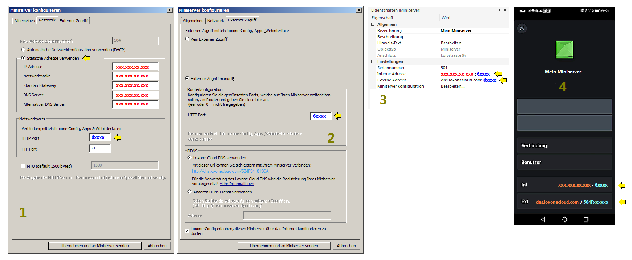632x260 pixels.
Task: Choose Externer Zugriff manuell radio option
Action: tap(187, 78)
